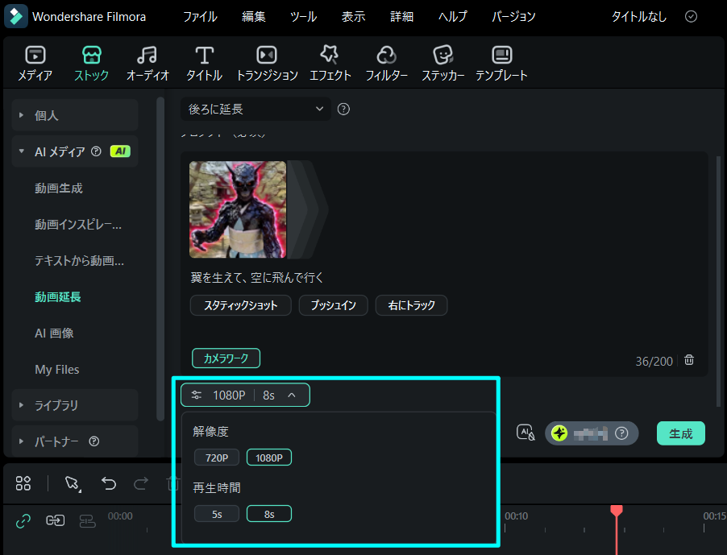Select the cursor selection tool
Viewport: 727px width, 555px height.
72,483
